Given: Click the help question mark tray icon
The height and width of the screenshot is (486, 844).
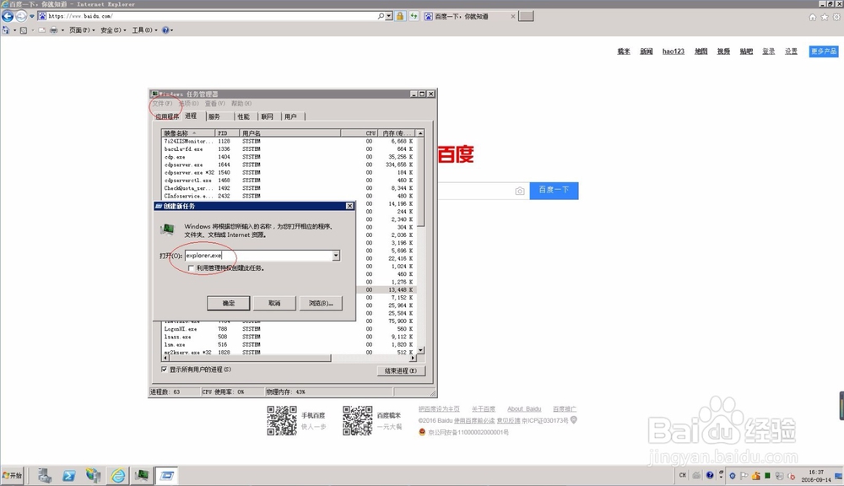Looking at the screenshot, I should tap(710, 475).
